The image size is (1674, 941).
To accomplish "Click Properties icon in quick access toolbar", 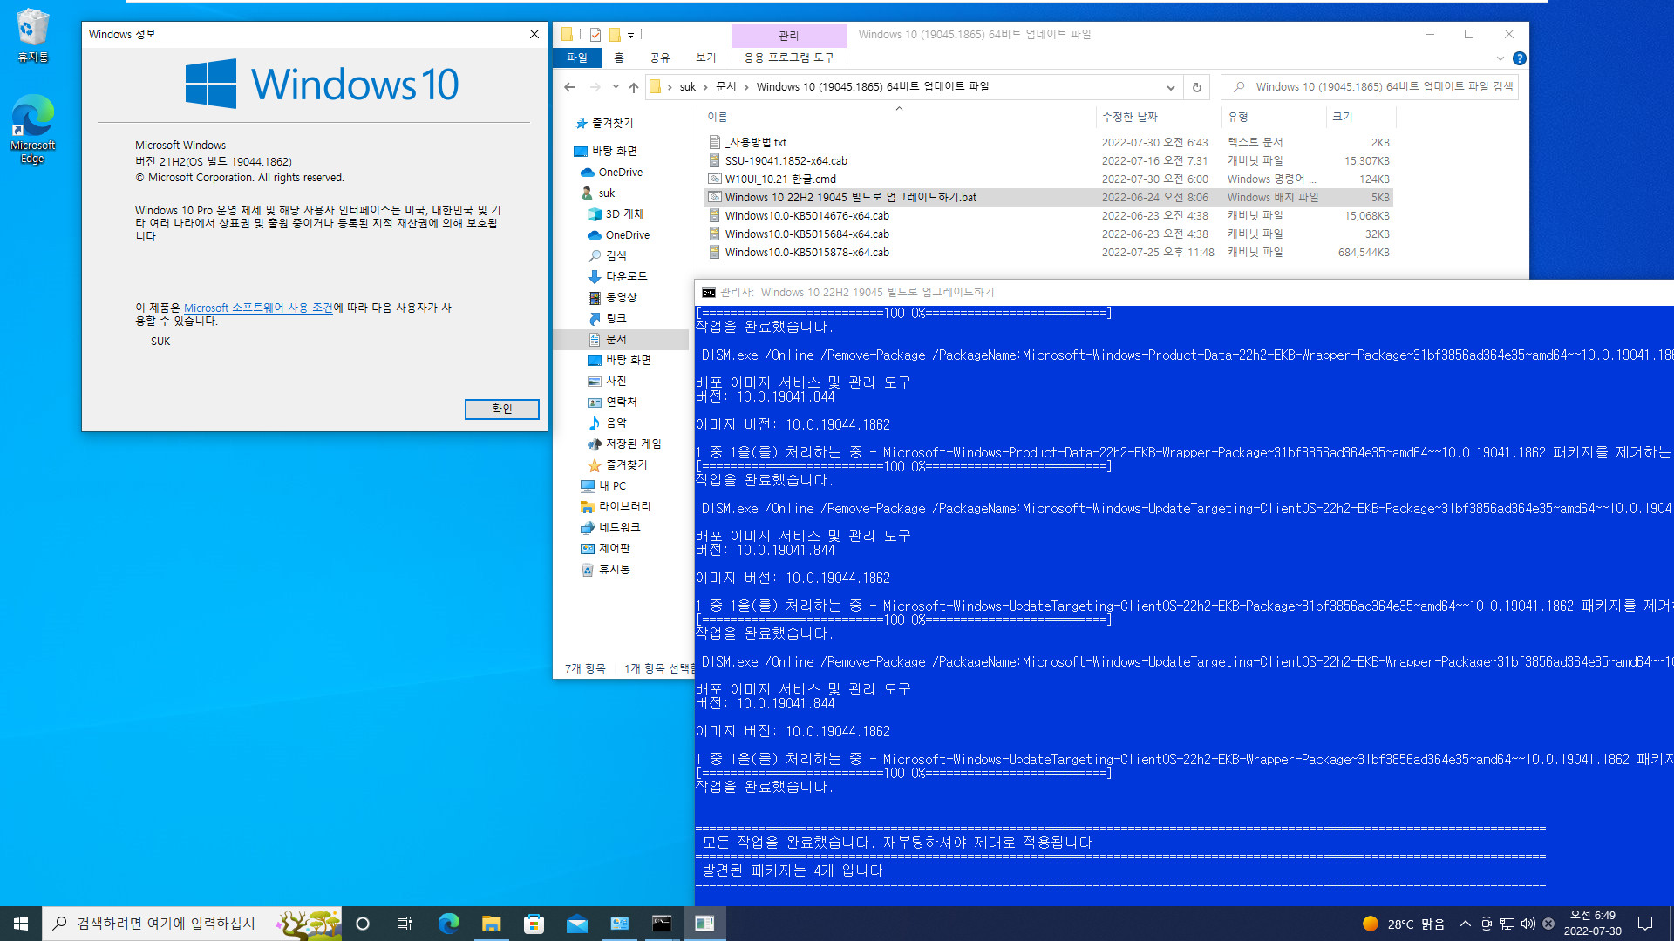I will click(595, 35).
